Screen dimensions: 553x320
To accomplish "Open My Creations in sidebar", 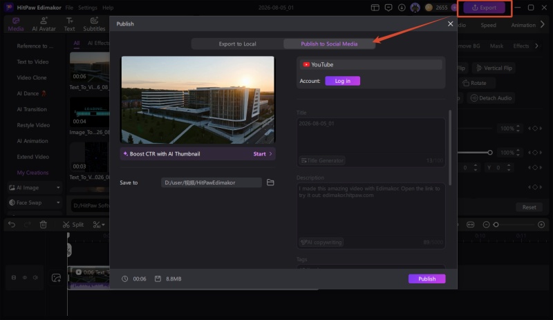I will point(32,173).
